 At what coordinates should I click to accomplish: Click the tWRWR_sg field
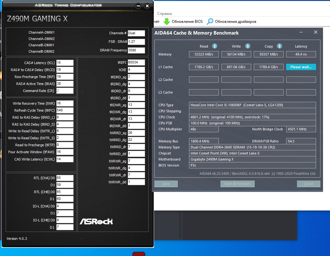pos(136,161)
